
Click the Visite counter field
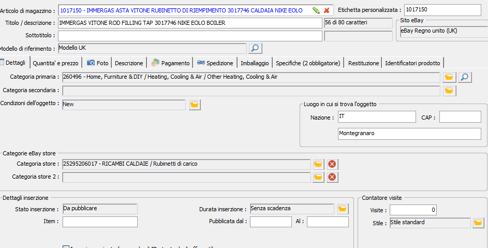click(413, 210)
